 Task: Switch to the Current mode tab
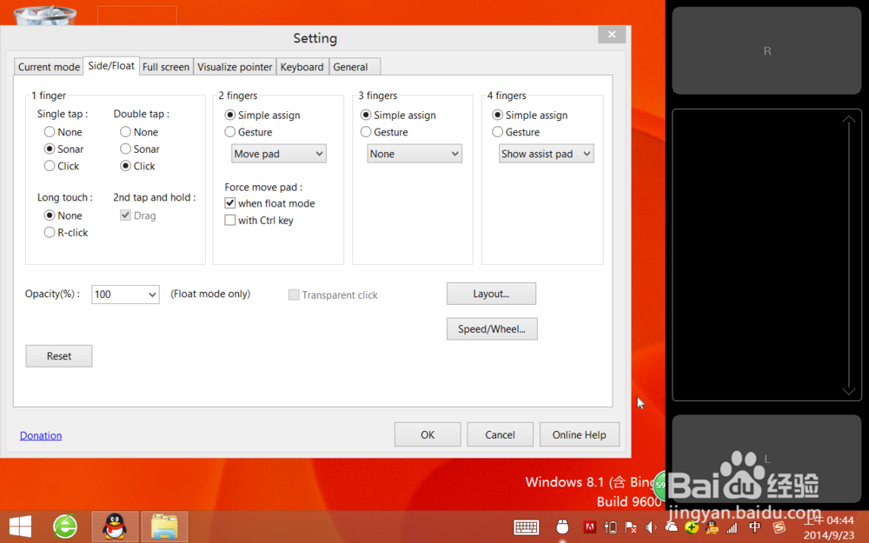[49, 67]
